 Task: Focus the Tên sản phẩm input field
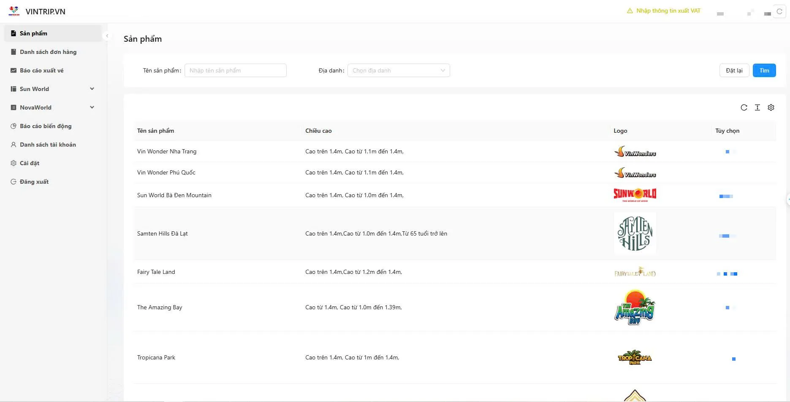[x=235, y=70]
